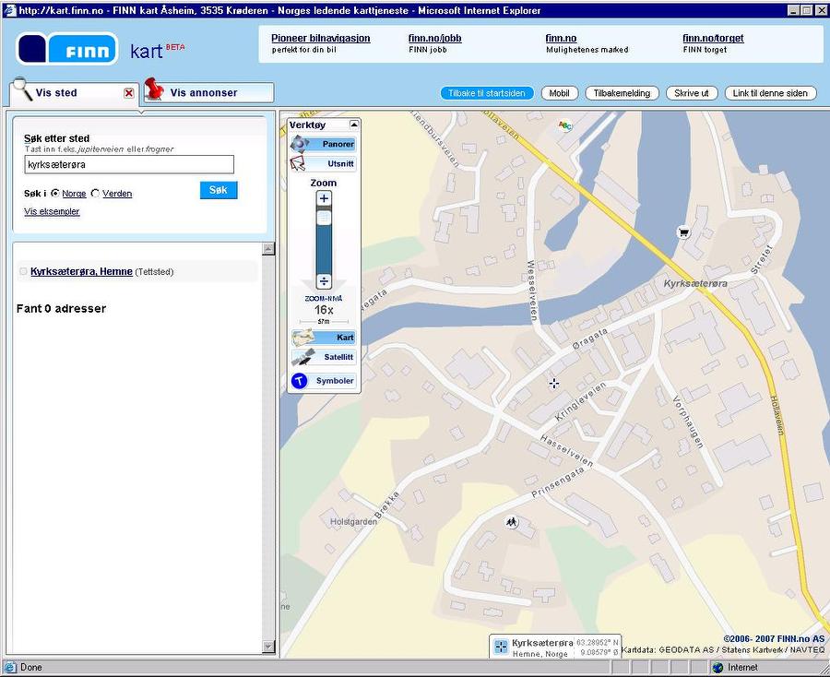The image size is (830, 677).
Task: Click the zoom out button below slider
Action: point(324,280)
